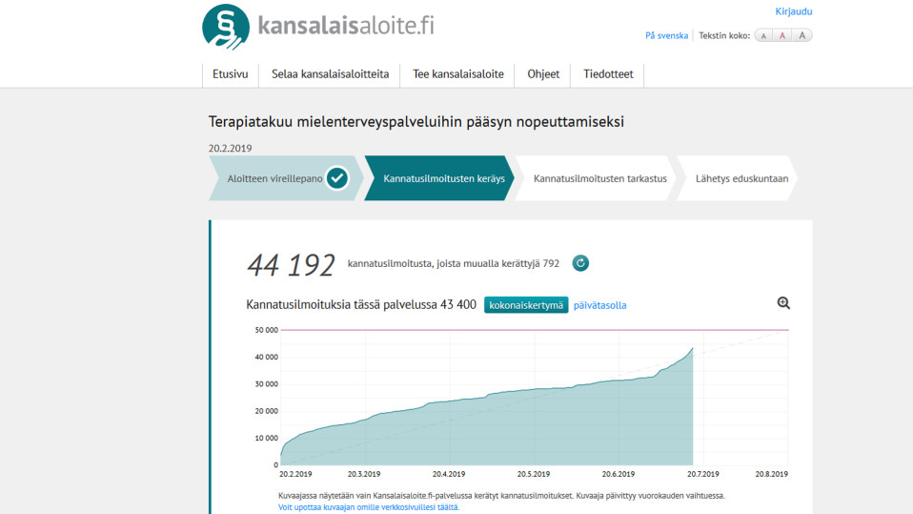
Task: Switch chart to kokonaiskertymä view
Action: click(x=526, y=305)
